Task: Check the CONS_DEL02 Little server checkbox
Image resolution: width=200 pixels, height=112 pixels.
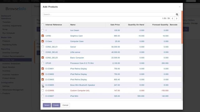Action: (x=43, y=52)
